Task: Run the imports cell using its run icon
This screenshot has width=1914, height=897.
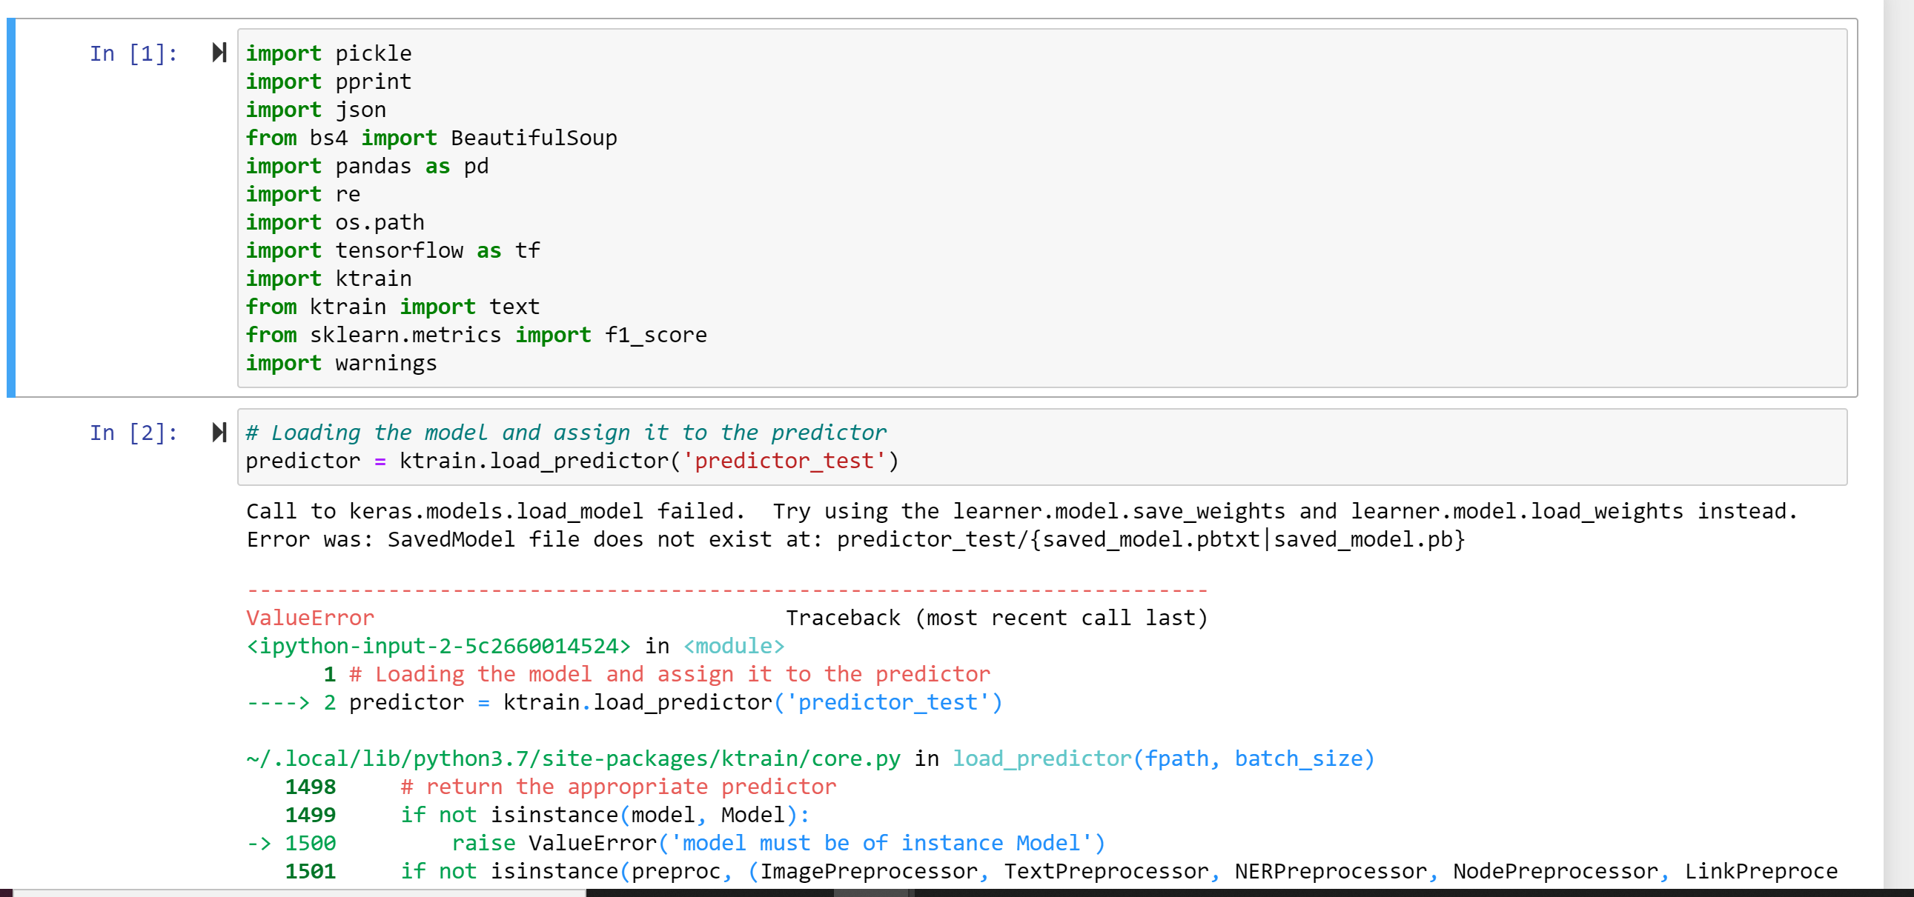Action: 218,53
